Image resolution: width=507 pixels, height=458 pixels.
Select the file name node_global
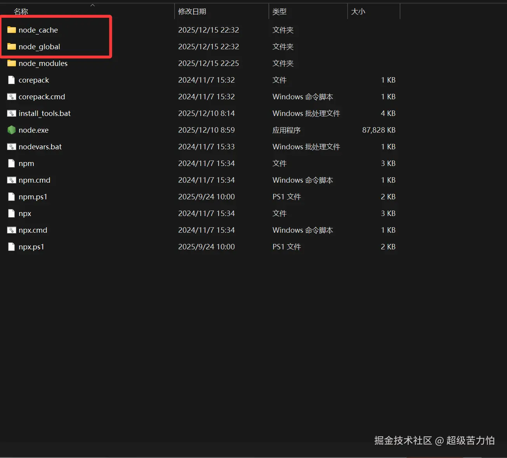tap(39, 47)
